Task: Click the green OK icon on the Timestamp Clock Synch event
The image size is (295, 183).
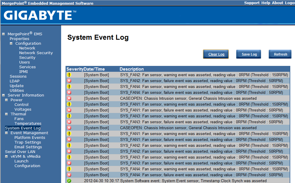Action: 69,181
